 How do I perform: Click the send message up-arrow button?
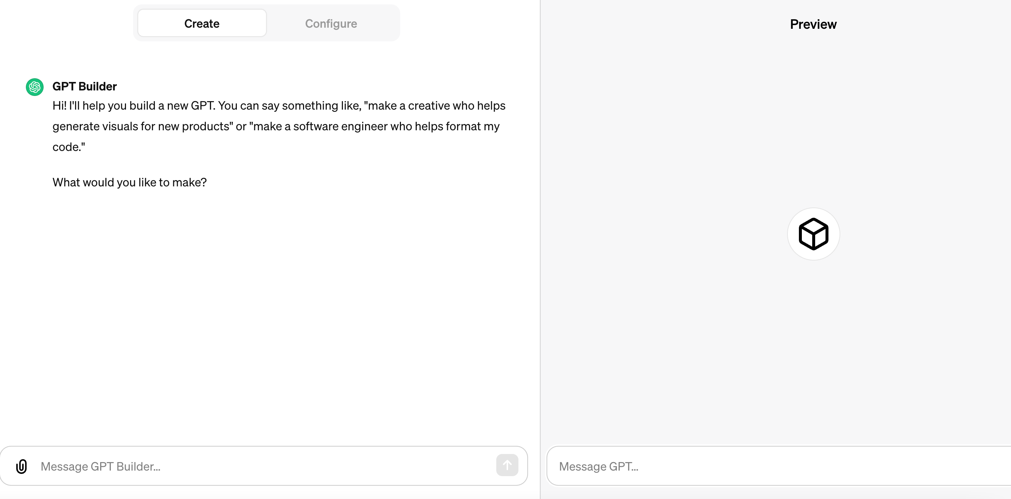click(507, 465)
